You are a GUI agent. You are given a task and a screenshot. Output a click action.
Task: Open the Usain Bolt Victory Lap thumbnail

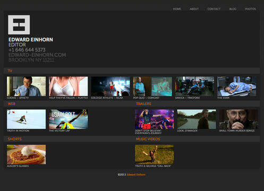[69, 119]
